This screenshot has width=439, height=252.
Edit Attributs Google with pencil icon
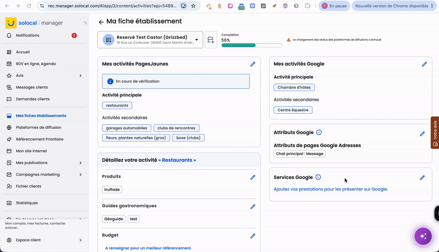pyautogui.click(x=422, y=134)
